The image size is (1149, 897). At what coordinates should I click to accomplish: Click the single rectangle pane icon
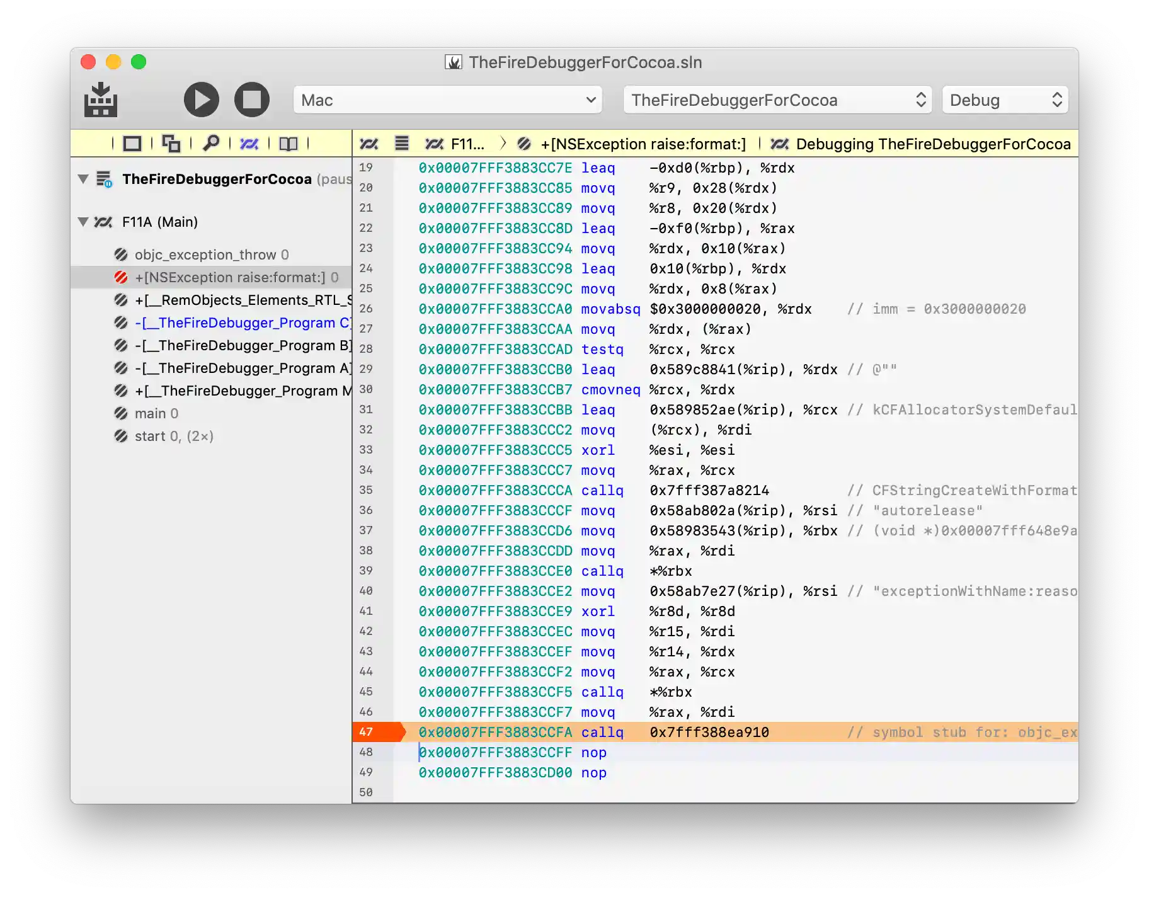pyautogui.click(x=132, y=144)
